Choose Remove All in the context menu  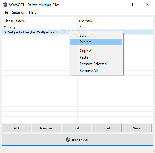point(96,71)
